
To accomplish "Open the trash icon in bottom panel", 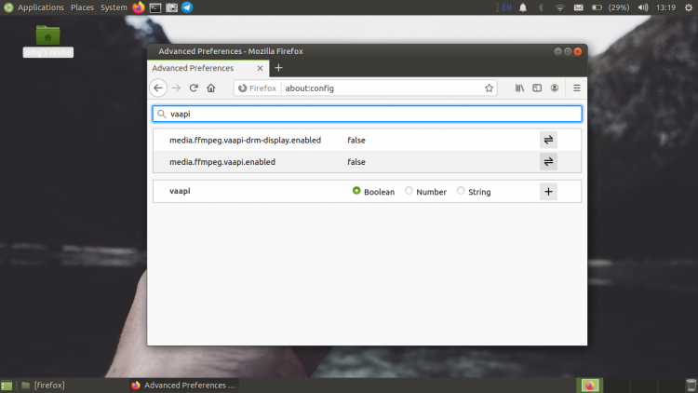I will (x=691, y=386).
